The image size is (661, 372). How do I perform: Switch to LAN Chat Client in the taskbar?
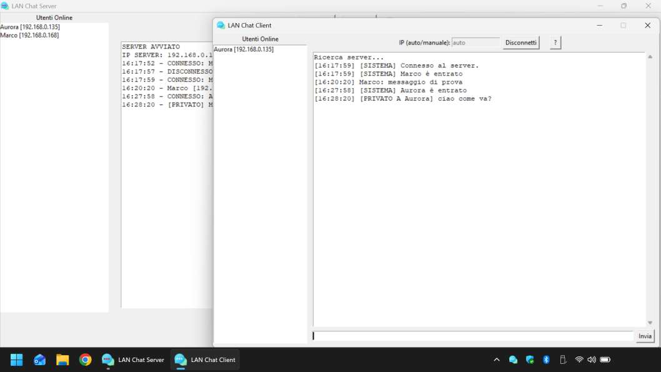(x=205, y=359)
